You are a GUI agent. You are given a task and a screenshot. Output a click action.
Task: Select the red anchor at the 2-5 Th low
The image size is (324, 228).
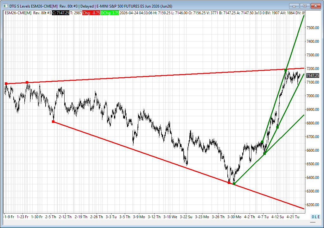(53, 122)
